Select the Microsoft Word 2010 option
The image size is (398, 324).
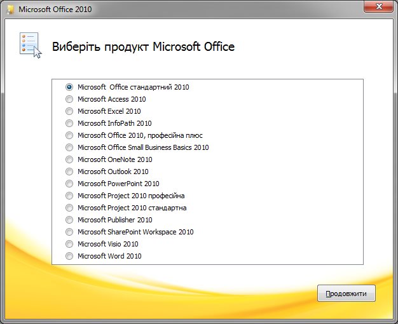tap(69, 256)
